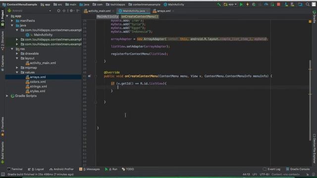Select MainActivity in project tree
The width and height of the screenshot is (317, 178).
(x=43, y=35)
